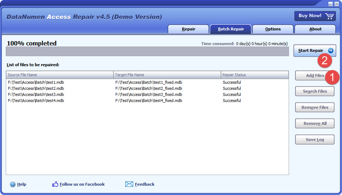Click the Help question mark icon

point(13,185)
